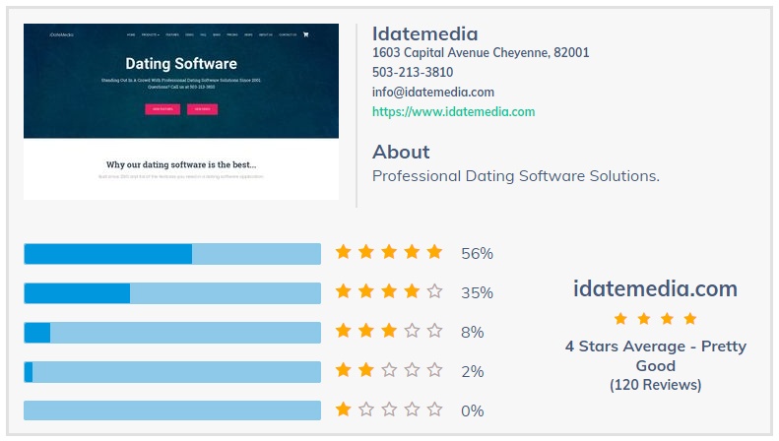Click the five-star icons row
The width and height of the screenshot is (779, 441).
pyautogui.click(x=389, y=252)
